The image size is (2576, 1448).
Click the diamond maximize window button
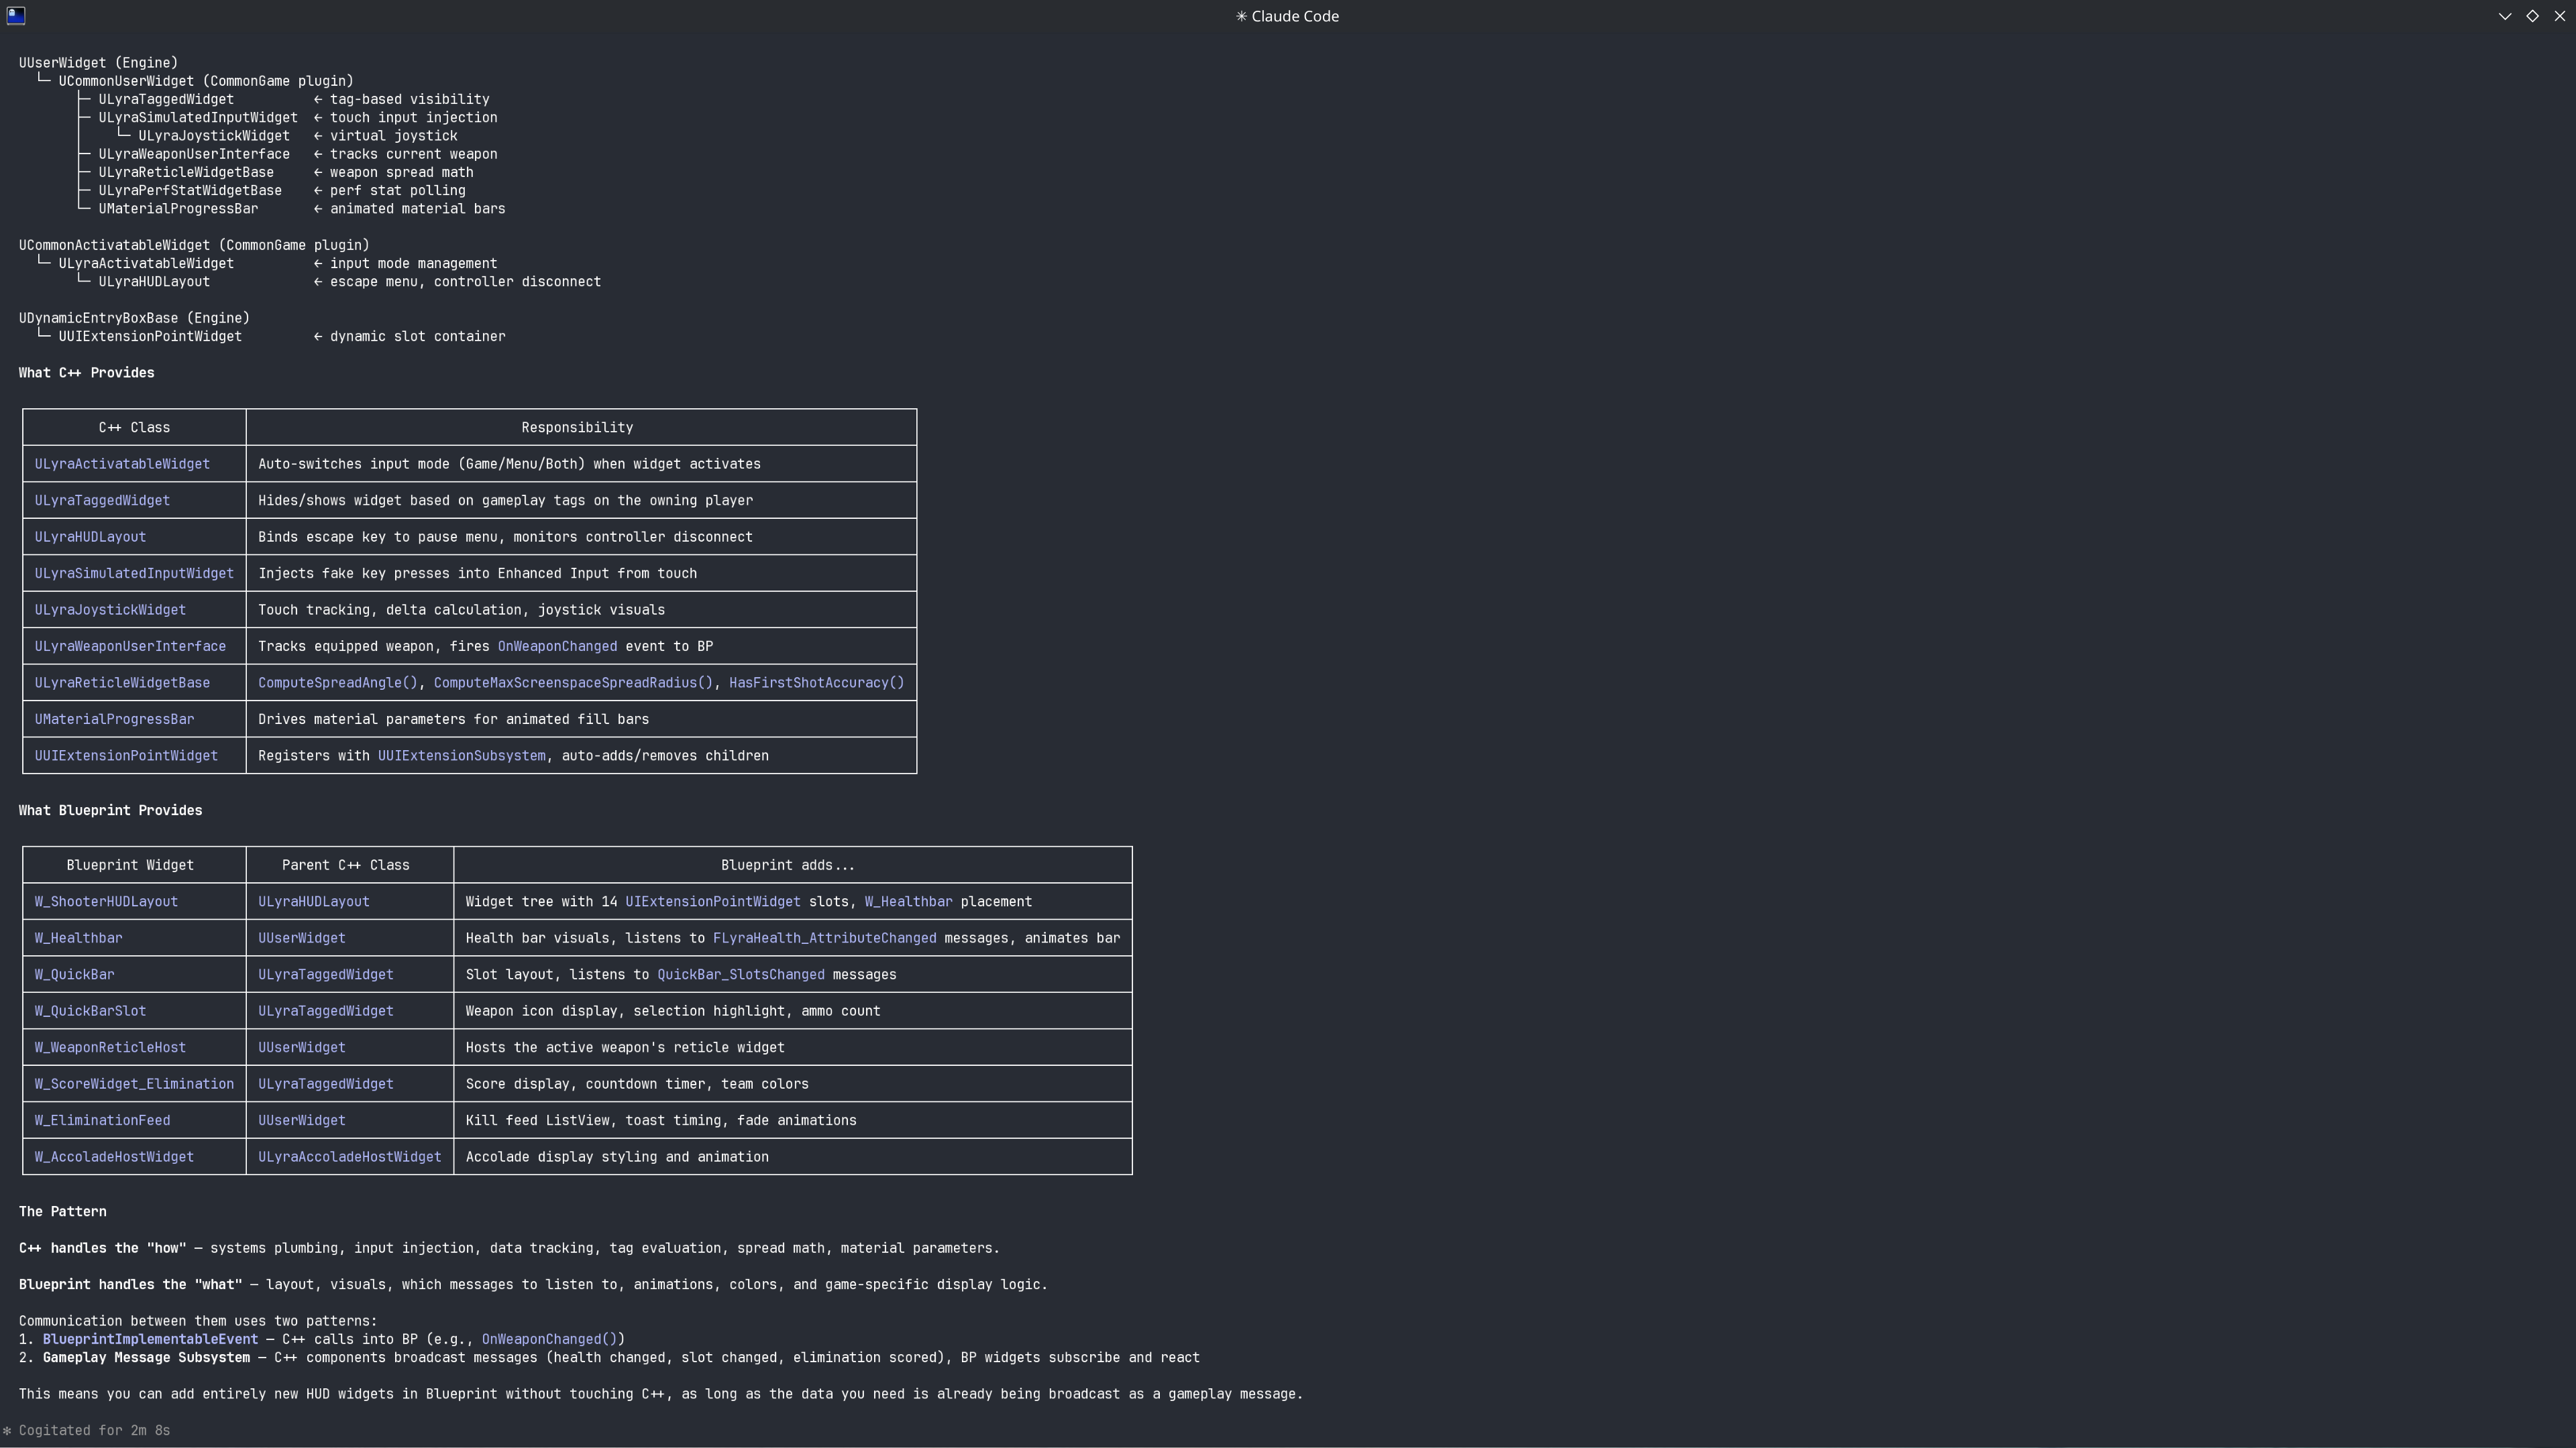(x=2533, y=16)
